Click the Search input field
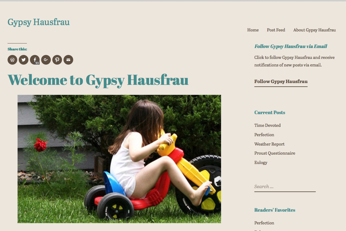Screen dimensions: 346x231 [285, 187]
